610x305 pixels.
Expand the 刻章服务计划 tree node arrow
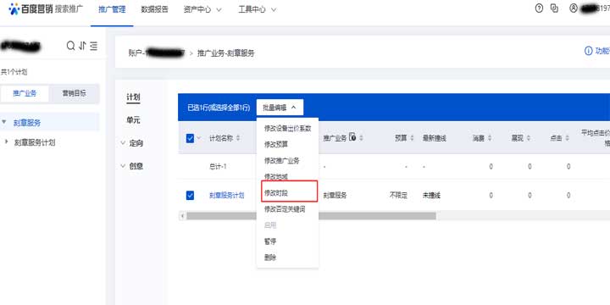pyautogui.click(x=6, y=142)
